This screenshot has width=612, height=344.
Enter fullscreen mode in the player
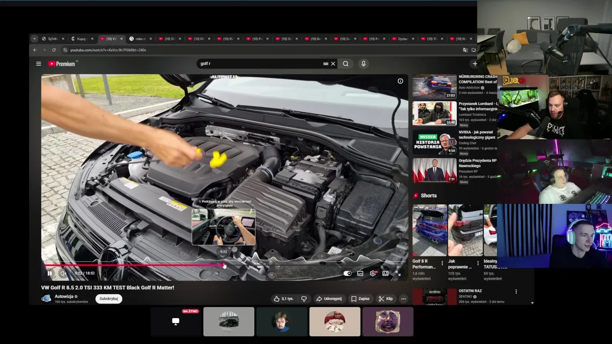(398, 273)
